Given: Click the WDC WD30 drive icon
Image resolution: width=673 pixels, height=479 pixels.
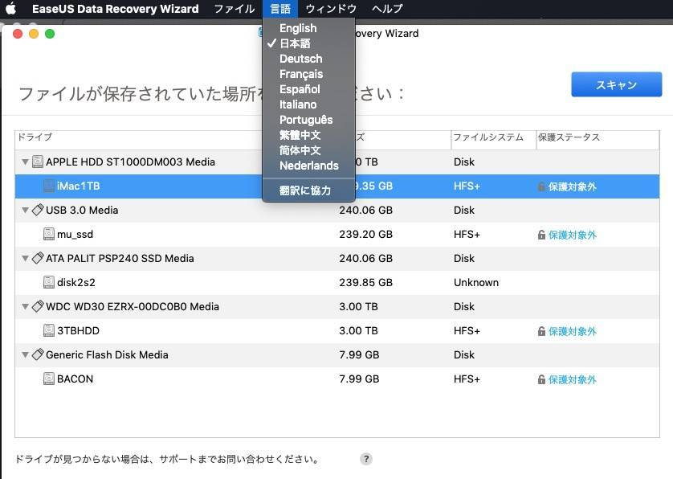Looking at the screenshot, I should click(38, 306).
